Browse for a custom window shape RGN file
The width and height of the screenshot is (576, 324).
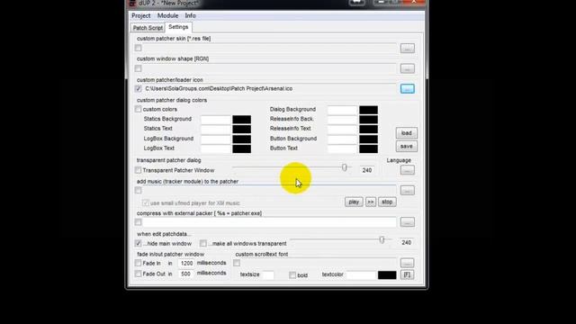tap(407, 68)
